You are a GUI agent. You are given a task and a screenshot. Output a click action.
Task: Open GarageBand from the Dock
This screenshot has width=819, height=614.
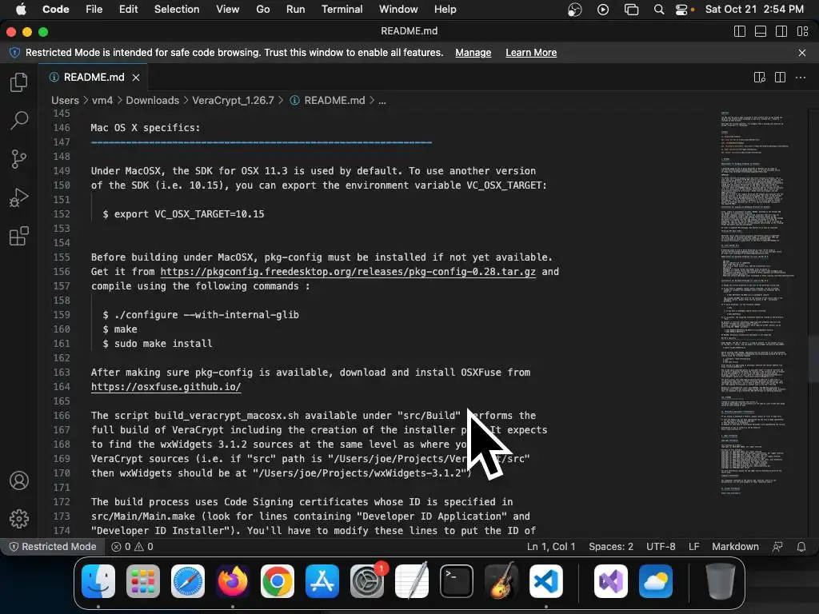point(501,581)
